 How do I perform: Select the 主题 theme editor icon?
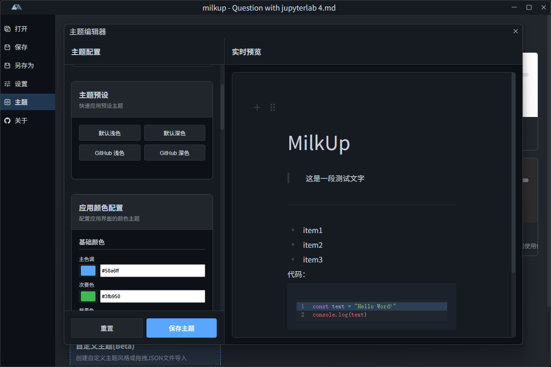[x=6, y=102]
